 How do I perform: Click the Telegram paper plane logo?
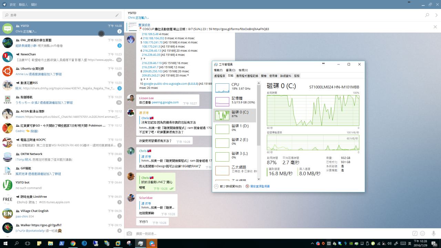[x=4, y=4]
